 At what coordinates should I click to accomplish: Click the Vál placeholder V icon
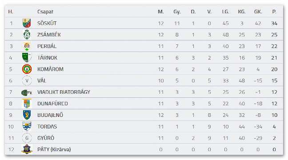pos(27,80)
